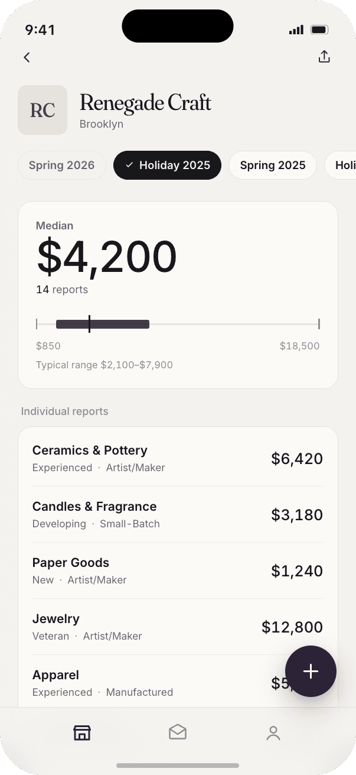Screen dimensions: 356x775
Task: Tap the back arrow to go back
Action: (x=27, y=57)
